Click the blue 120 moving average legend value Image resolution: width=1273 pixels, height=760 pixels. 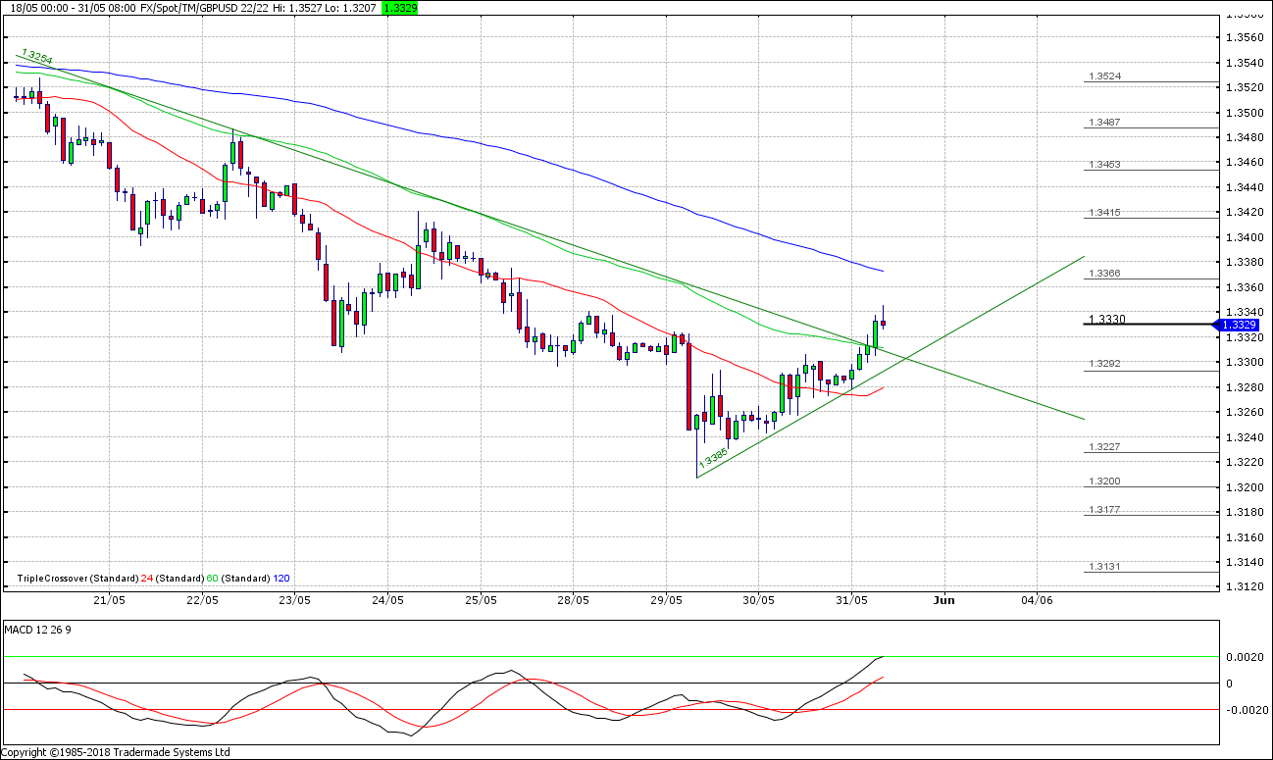[x=280, y=579]
